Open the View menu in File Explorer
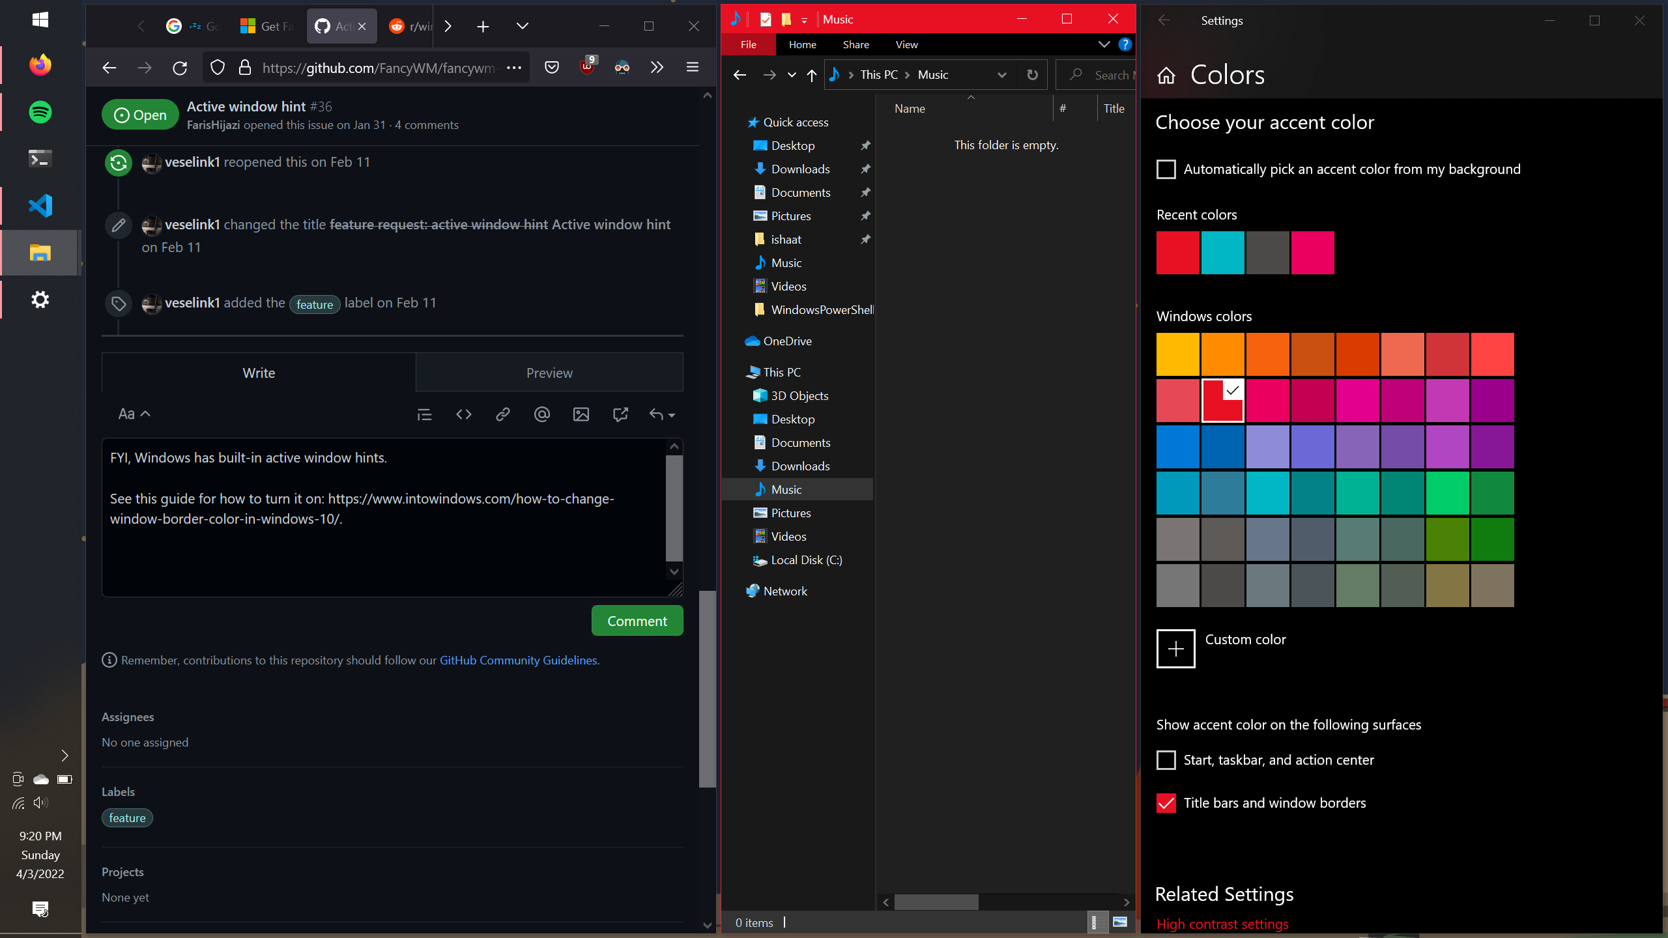 [906, 44]
